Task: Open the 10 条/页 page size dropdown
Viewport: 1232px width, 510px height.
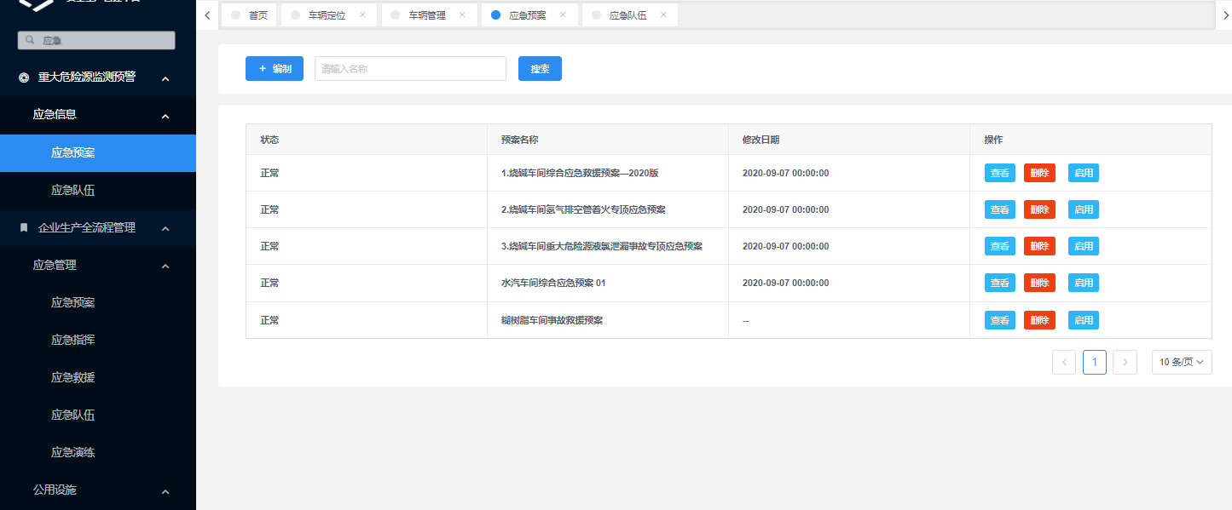Action: tap(1182, 362)
